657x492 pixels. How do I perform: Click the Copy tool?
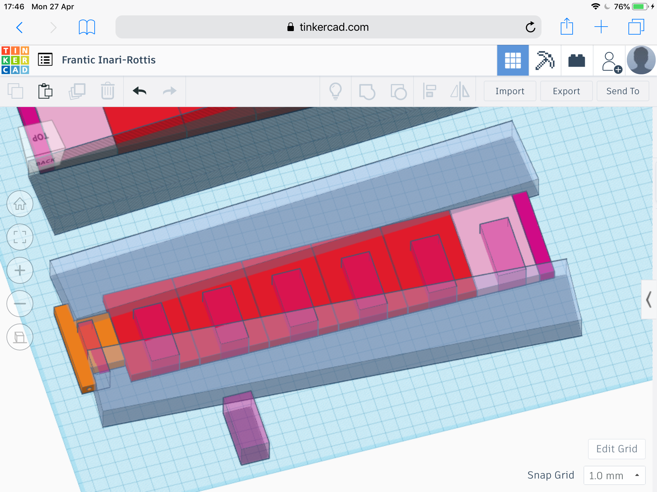15,91
